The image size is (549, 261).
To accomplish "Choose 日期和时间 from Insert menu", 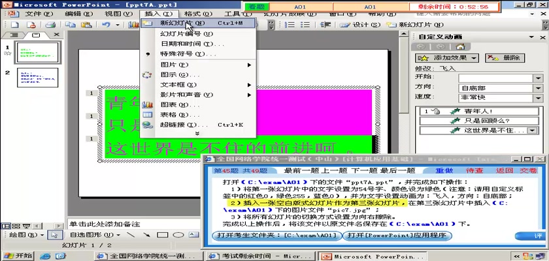I will click(198, 44).
